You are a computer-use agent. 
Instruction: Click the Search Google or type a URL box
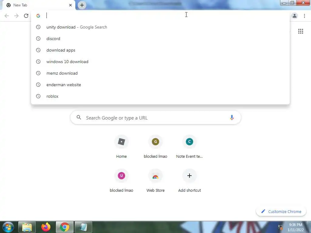(155, 118)
